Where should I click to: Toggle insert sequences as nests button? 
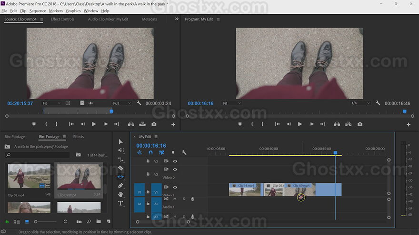point(140,152)
